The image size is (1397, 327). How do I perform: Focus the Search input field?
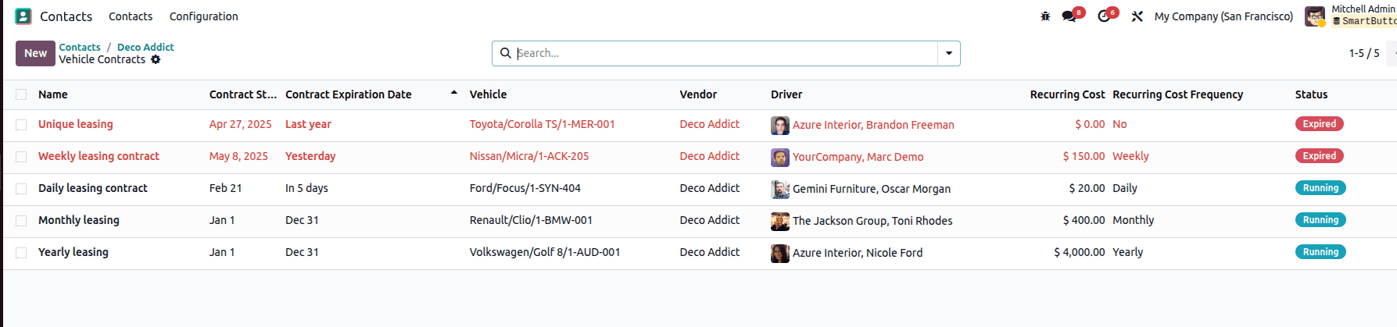[x=725, y=53]
